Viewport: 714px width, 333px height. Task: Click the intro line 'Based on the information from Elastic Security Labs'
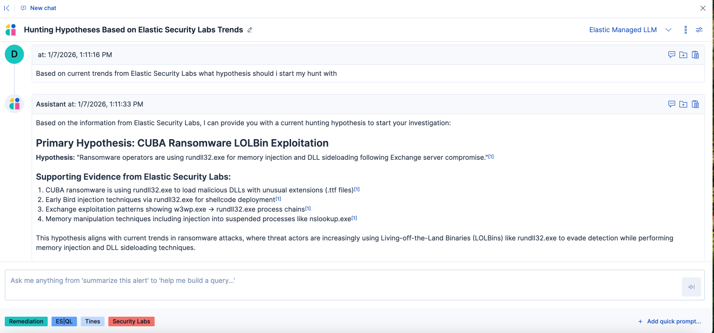click(243, 123)
